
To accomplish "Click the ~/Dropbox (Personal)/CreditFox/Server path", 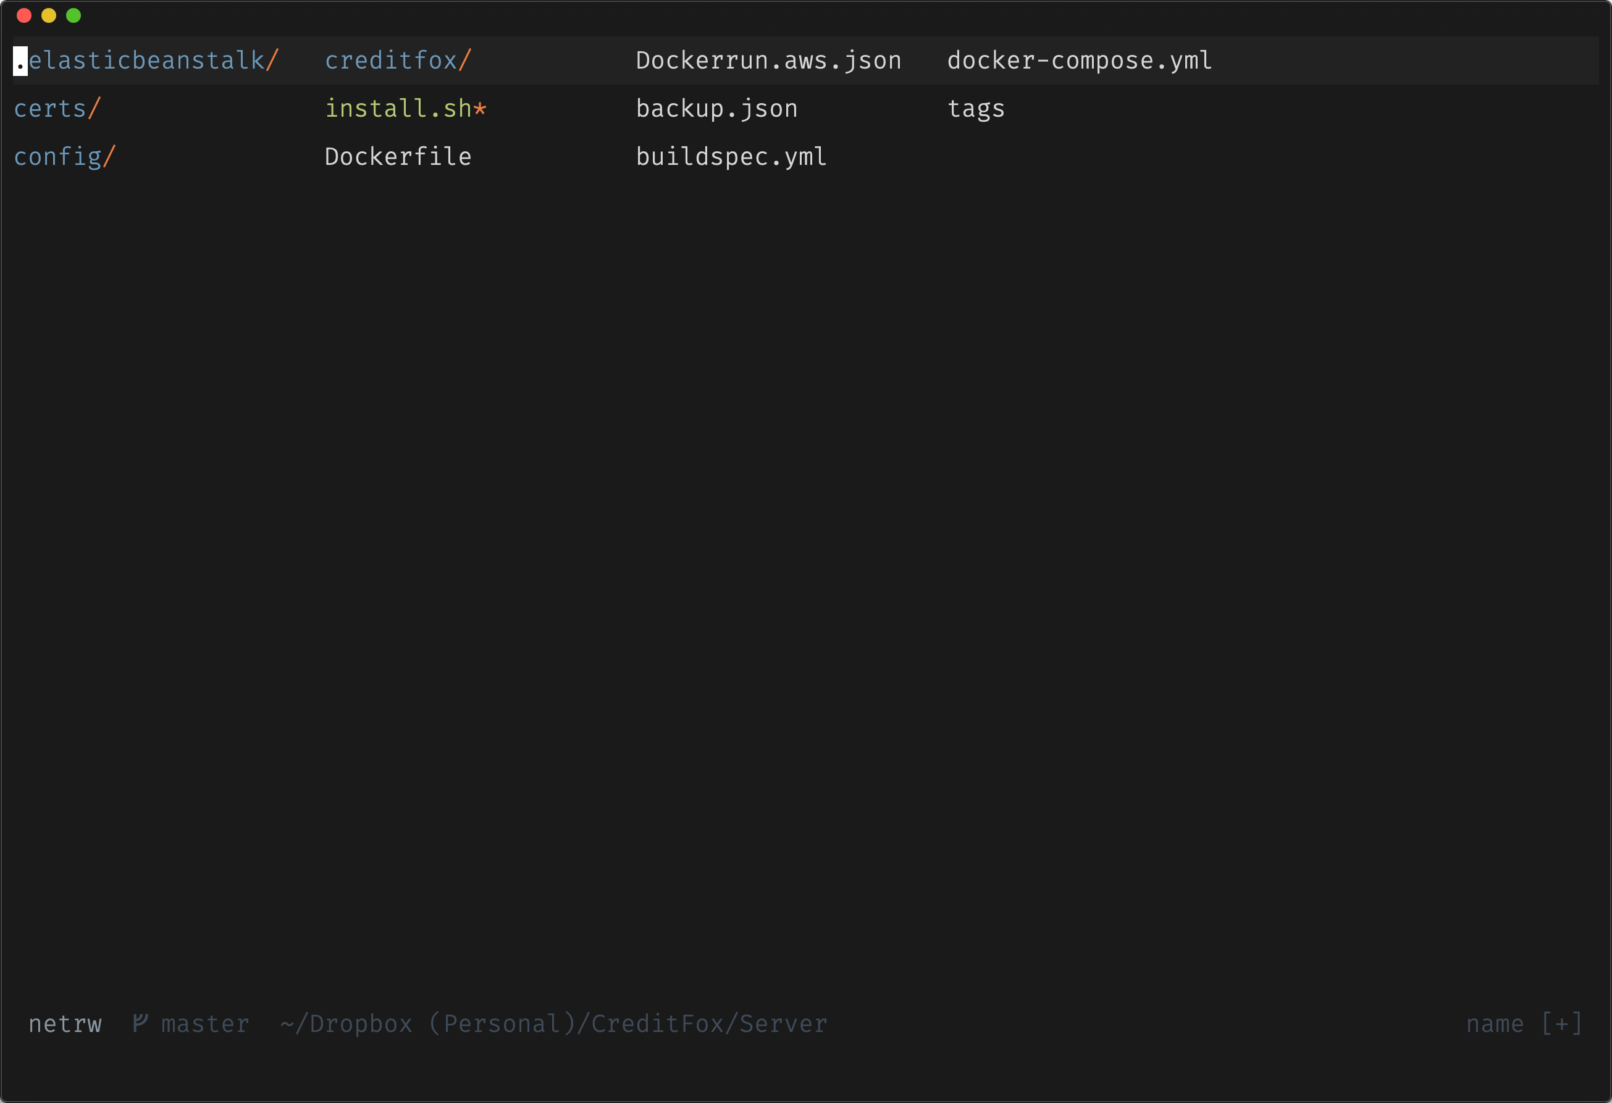I will coord(553,1024).
